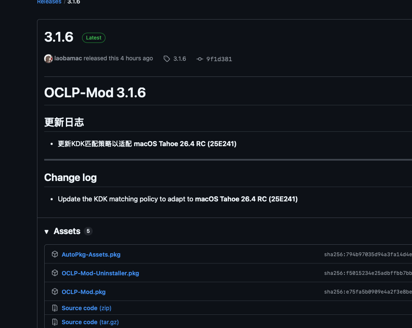Viewport: 412px width, 328px height.
Task: Click the laobamac user avatar
Action: tap(48, 59)
